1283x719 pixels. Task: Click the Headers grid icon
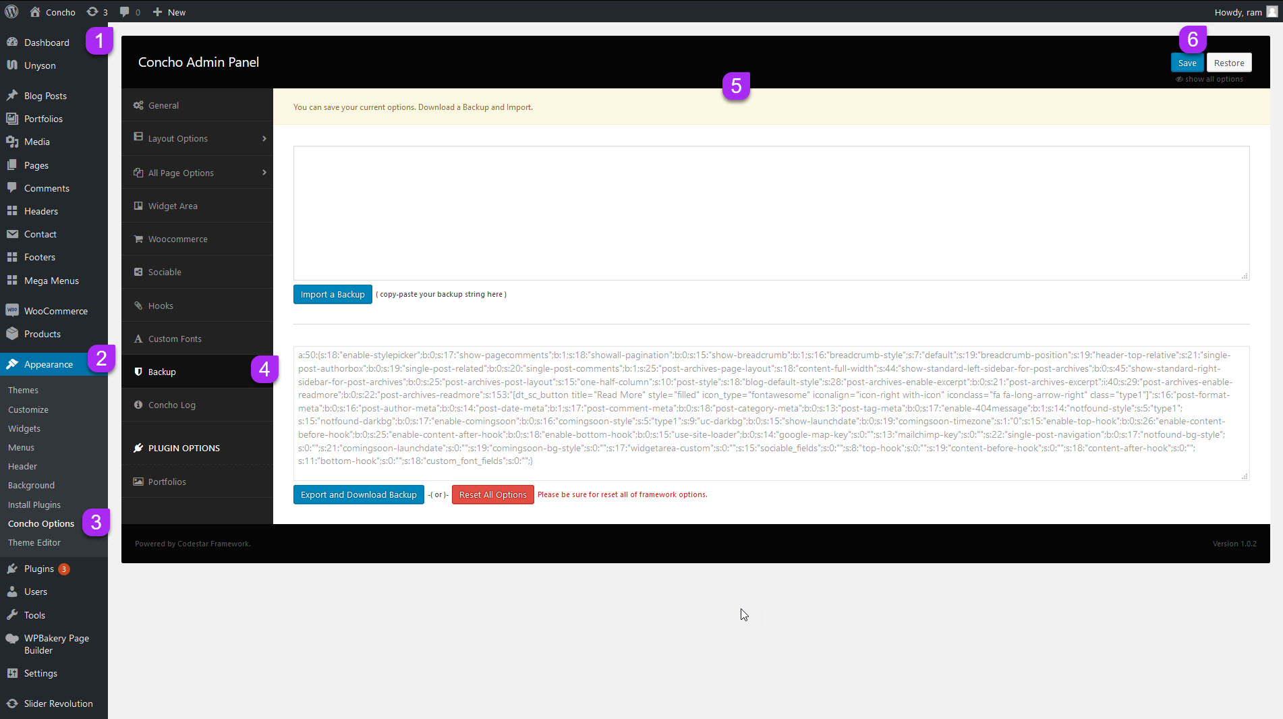pyautogui.click(x=12, y=210)
